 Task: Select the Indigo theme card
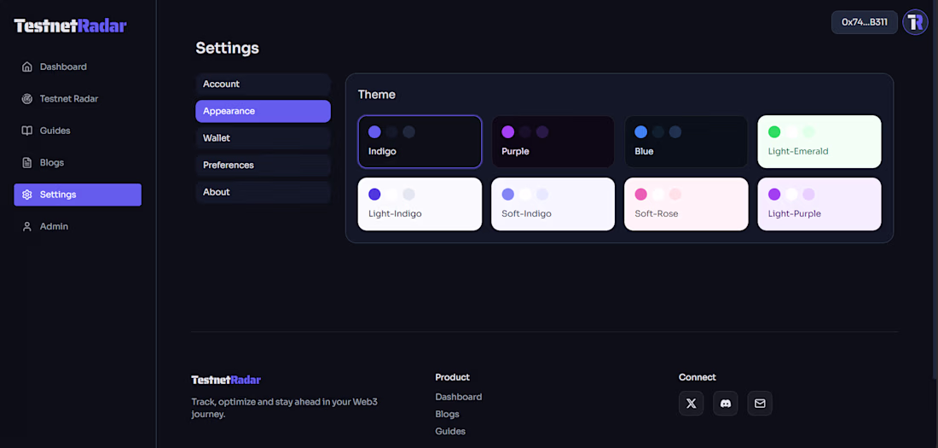[420, 142]
